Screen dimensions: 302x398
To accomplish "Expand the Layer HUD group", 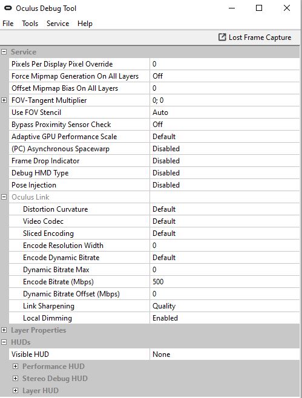I will pos(16,390).
